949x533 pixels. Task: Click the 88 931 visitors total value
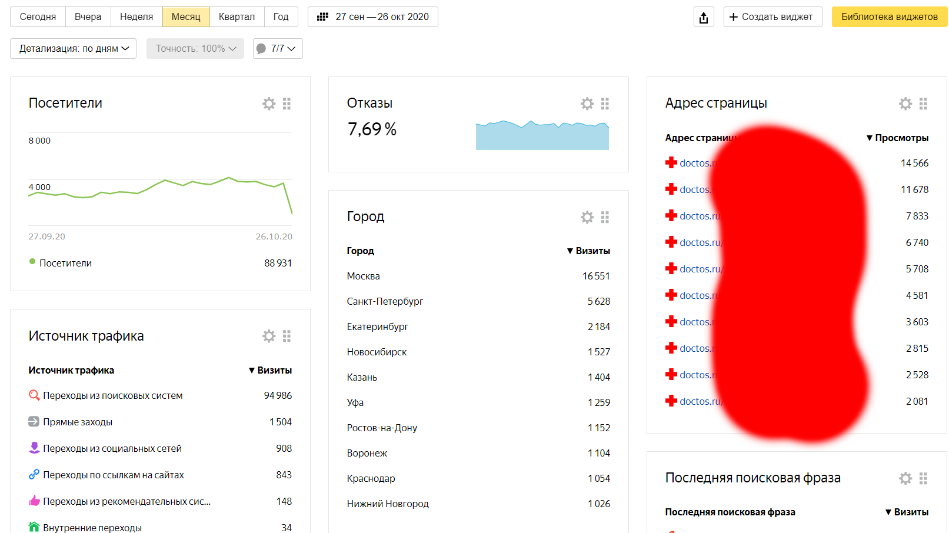click(x=278, y=263)
